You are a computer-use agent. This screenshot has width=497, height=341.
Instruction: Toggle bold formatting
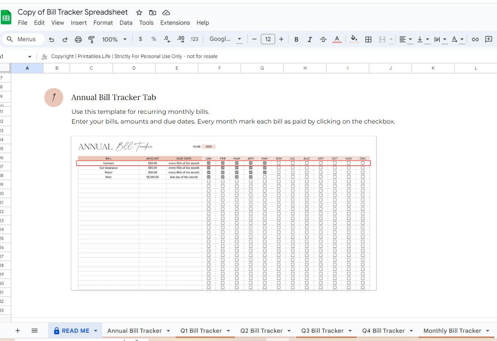coord(297,39)
